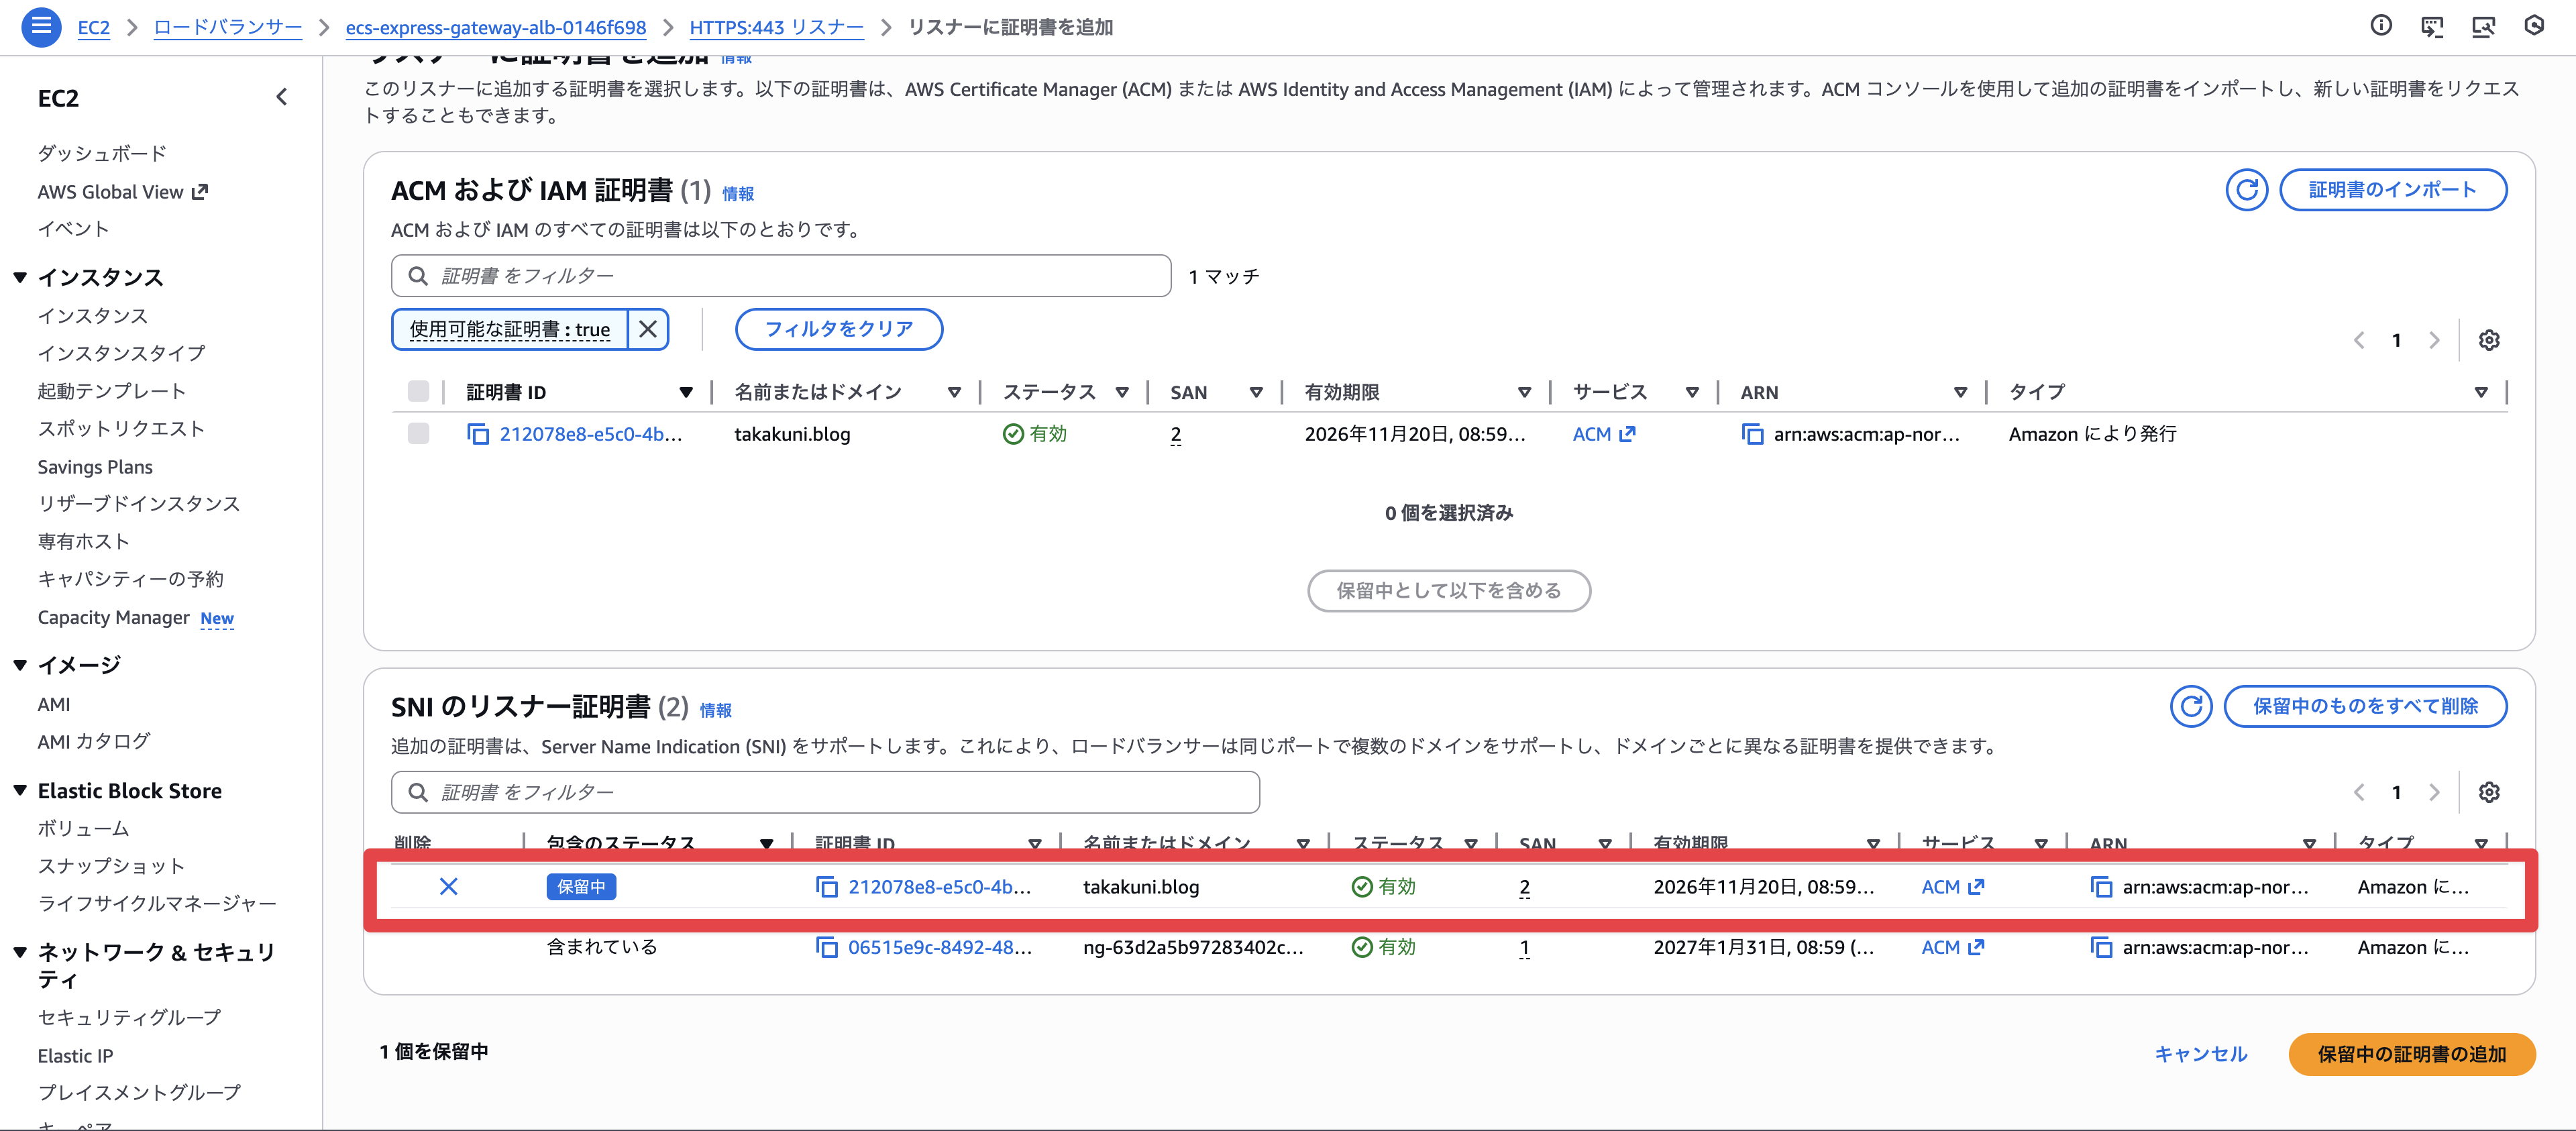This screenshot has width=2576, height=1131.
Task: Click 保留中の証明書の追加 button
Action: click(x=2411, y=1054)
